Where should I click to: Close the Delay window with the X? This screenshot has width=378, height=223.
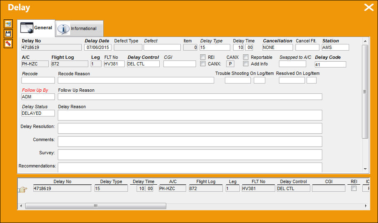click(x=369, y=7)
